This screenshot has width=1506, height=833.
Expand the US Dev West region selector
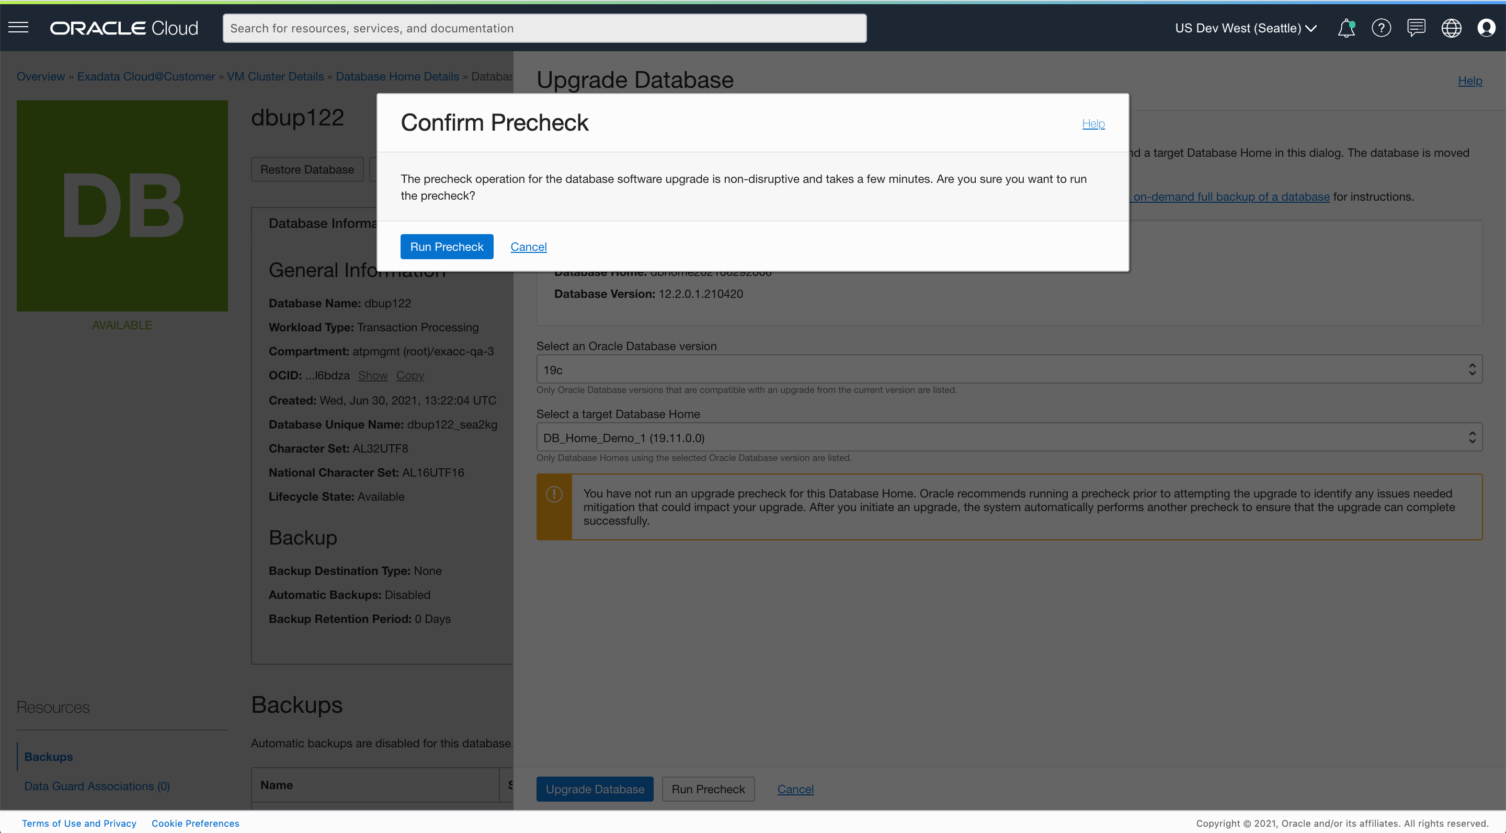coord(1245,28)
